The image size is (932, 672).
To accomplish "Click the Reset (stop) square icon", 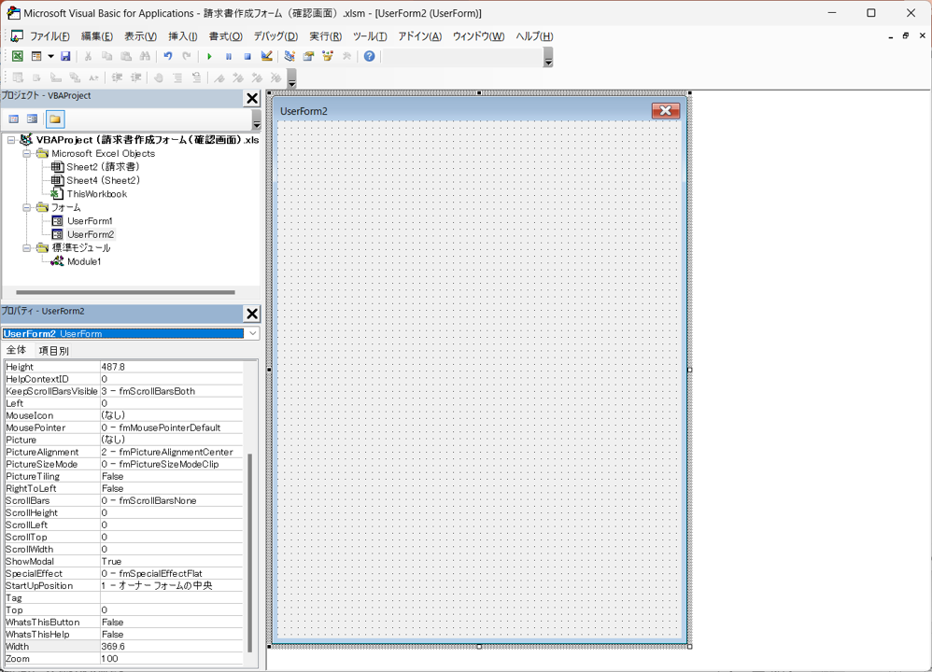I will [247, 56].
